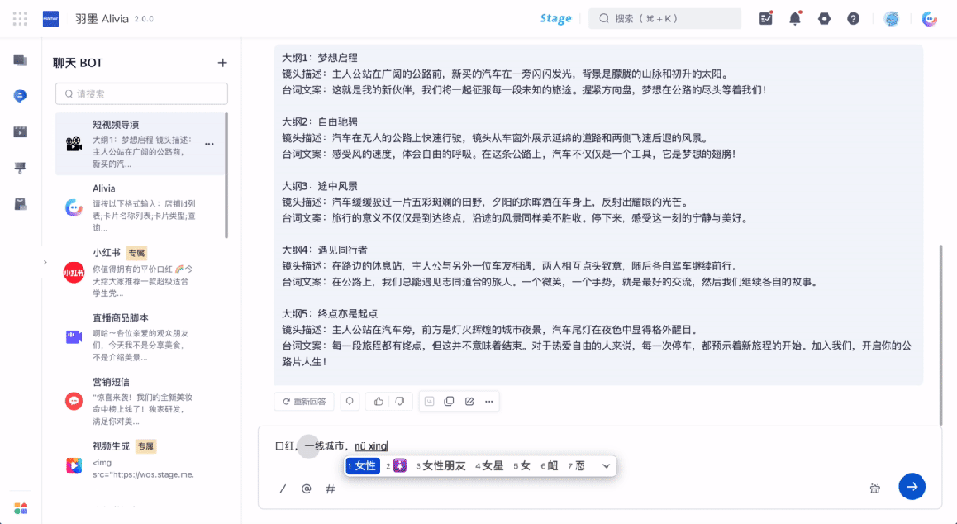Copy the response with the copy icon
Viewport: 957px width, 524px height.
point(449,402)
